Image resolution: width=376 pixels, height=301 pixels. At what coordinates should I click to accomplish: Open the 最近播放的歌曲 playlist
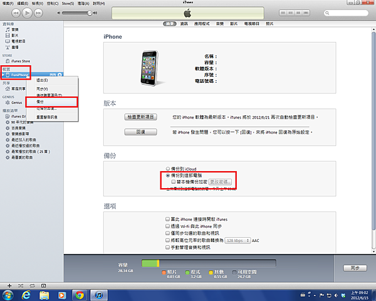pos(26,145)
